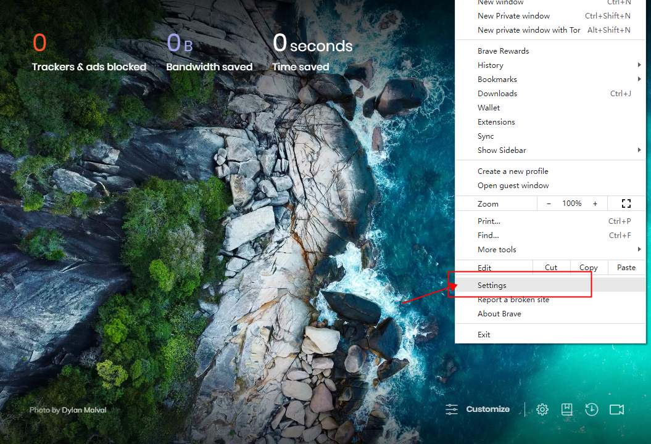
Task: Click the Customize sliders icon
Action: coord(452,409)
